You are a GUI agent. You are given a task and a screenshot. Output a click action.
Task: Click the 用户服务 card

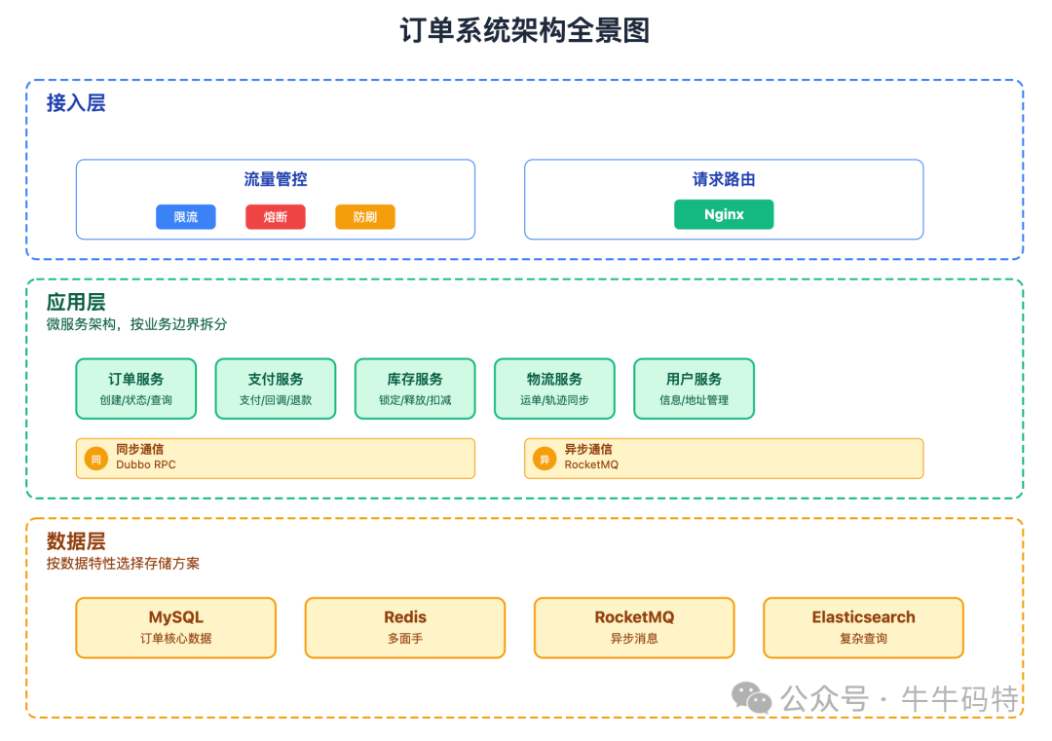pyautogui.click(x=694, y=388)
